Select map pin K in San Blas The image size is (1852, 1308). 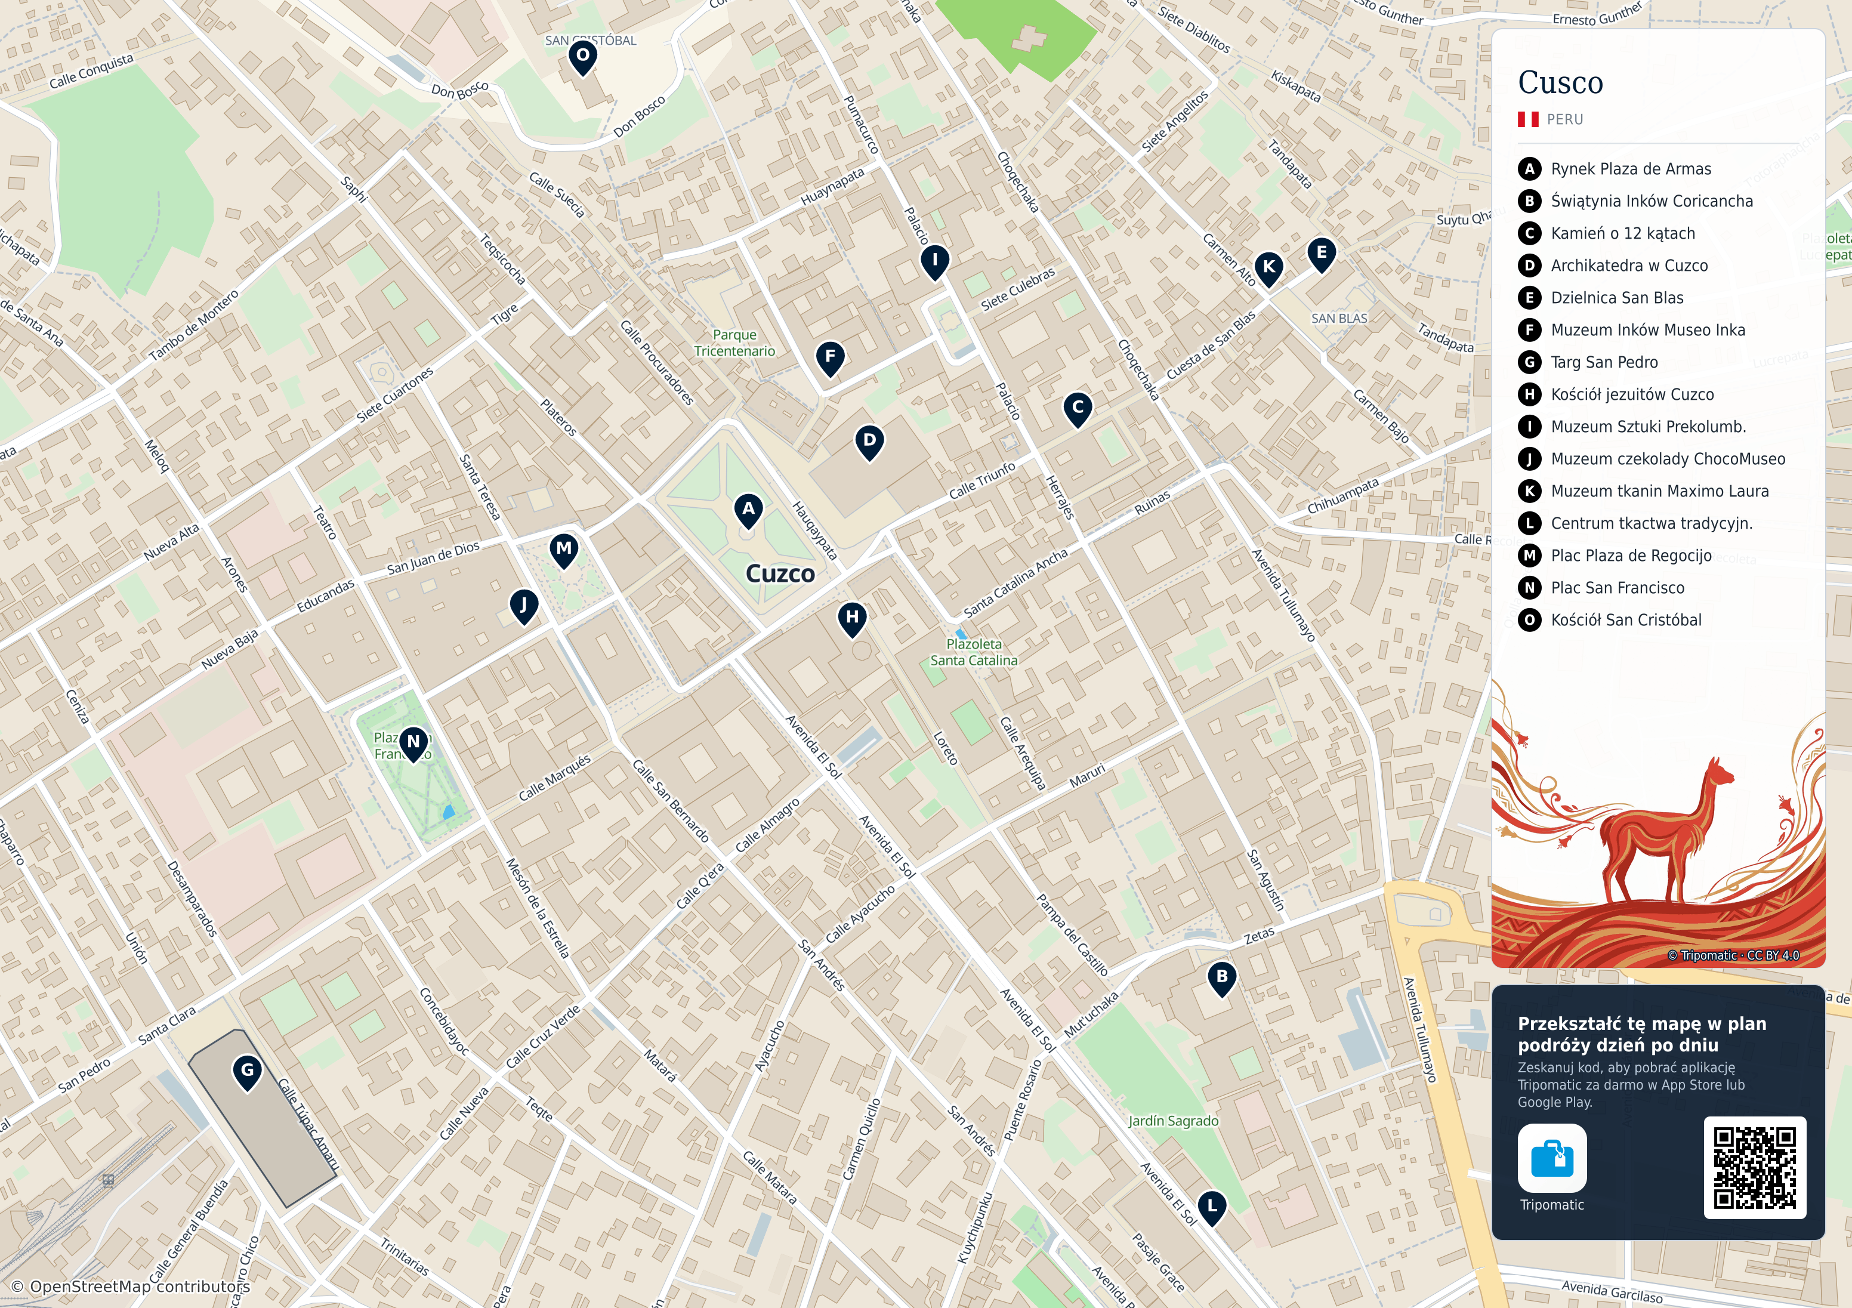coord(1269,270)
